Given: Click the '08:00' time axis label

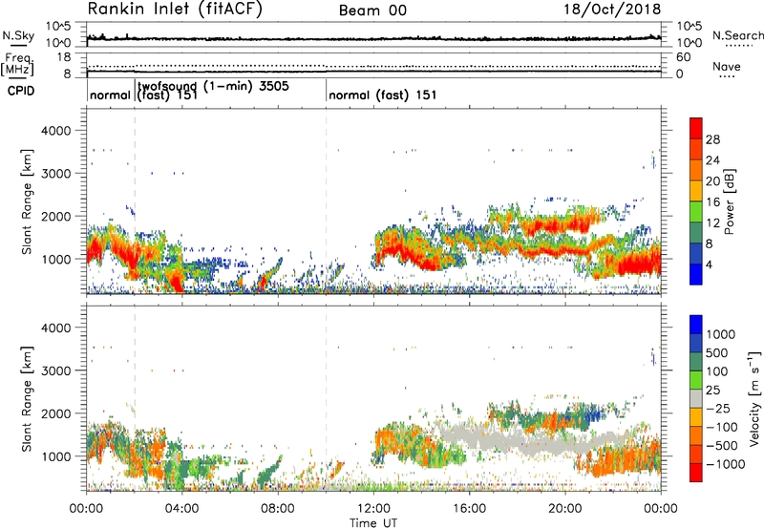Looking at the screenshot, I should pos(278,509).
